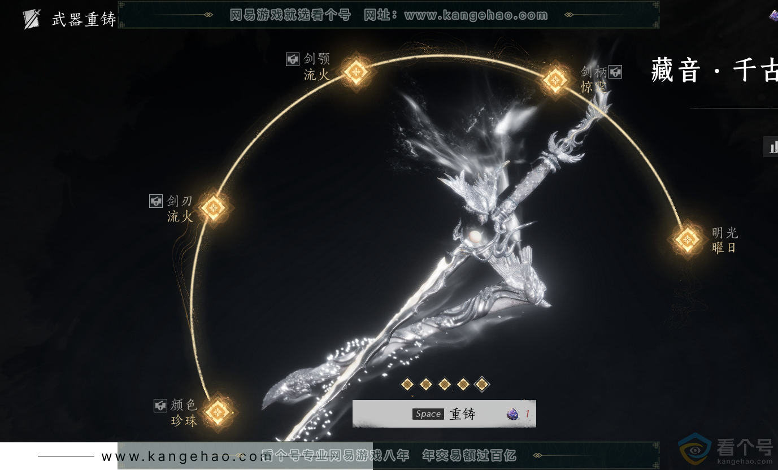
Task: Click the weapon name 藏音·千古 title
Action: point(714,71)
